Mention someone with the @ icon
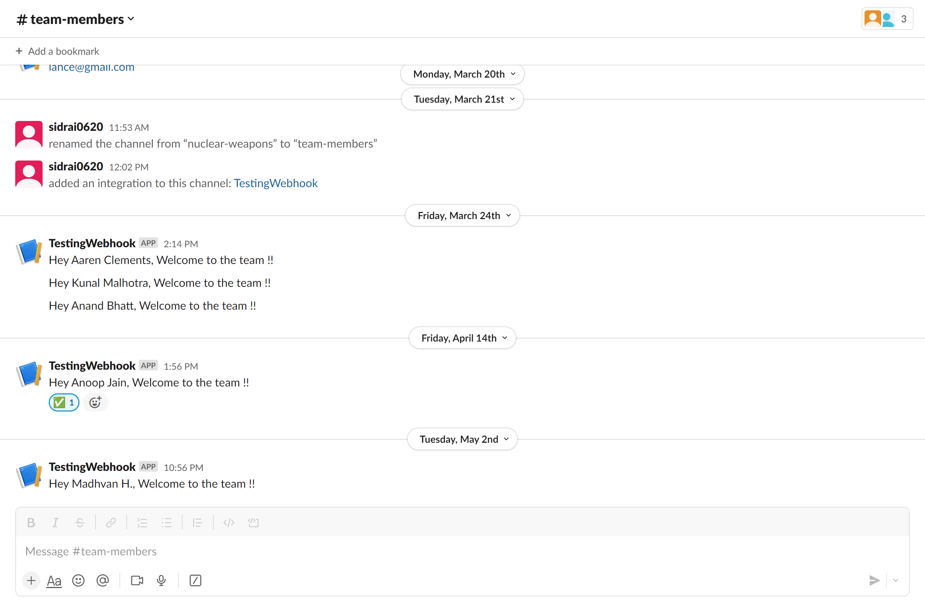This screenshot has width=925, height=601. pos(103,580)
